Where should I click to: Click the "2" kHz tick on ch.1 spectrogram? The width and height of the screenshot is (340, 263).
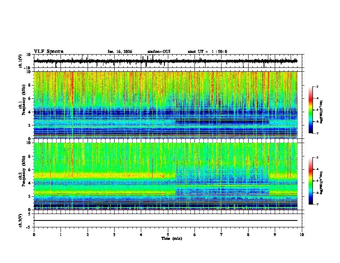(x=30, y=125)
